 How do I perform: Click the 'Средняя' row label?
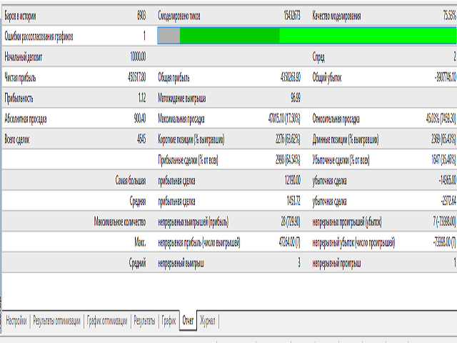pyautogui.click(x=138, y=202)
